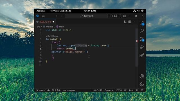
Task: Toggle the bottom panel layout icon
Action: (116, 16)
